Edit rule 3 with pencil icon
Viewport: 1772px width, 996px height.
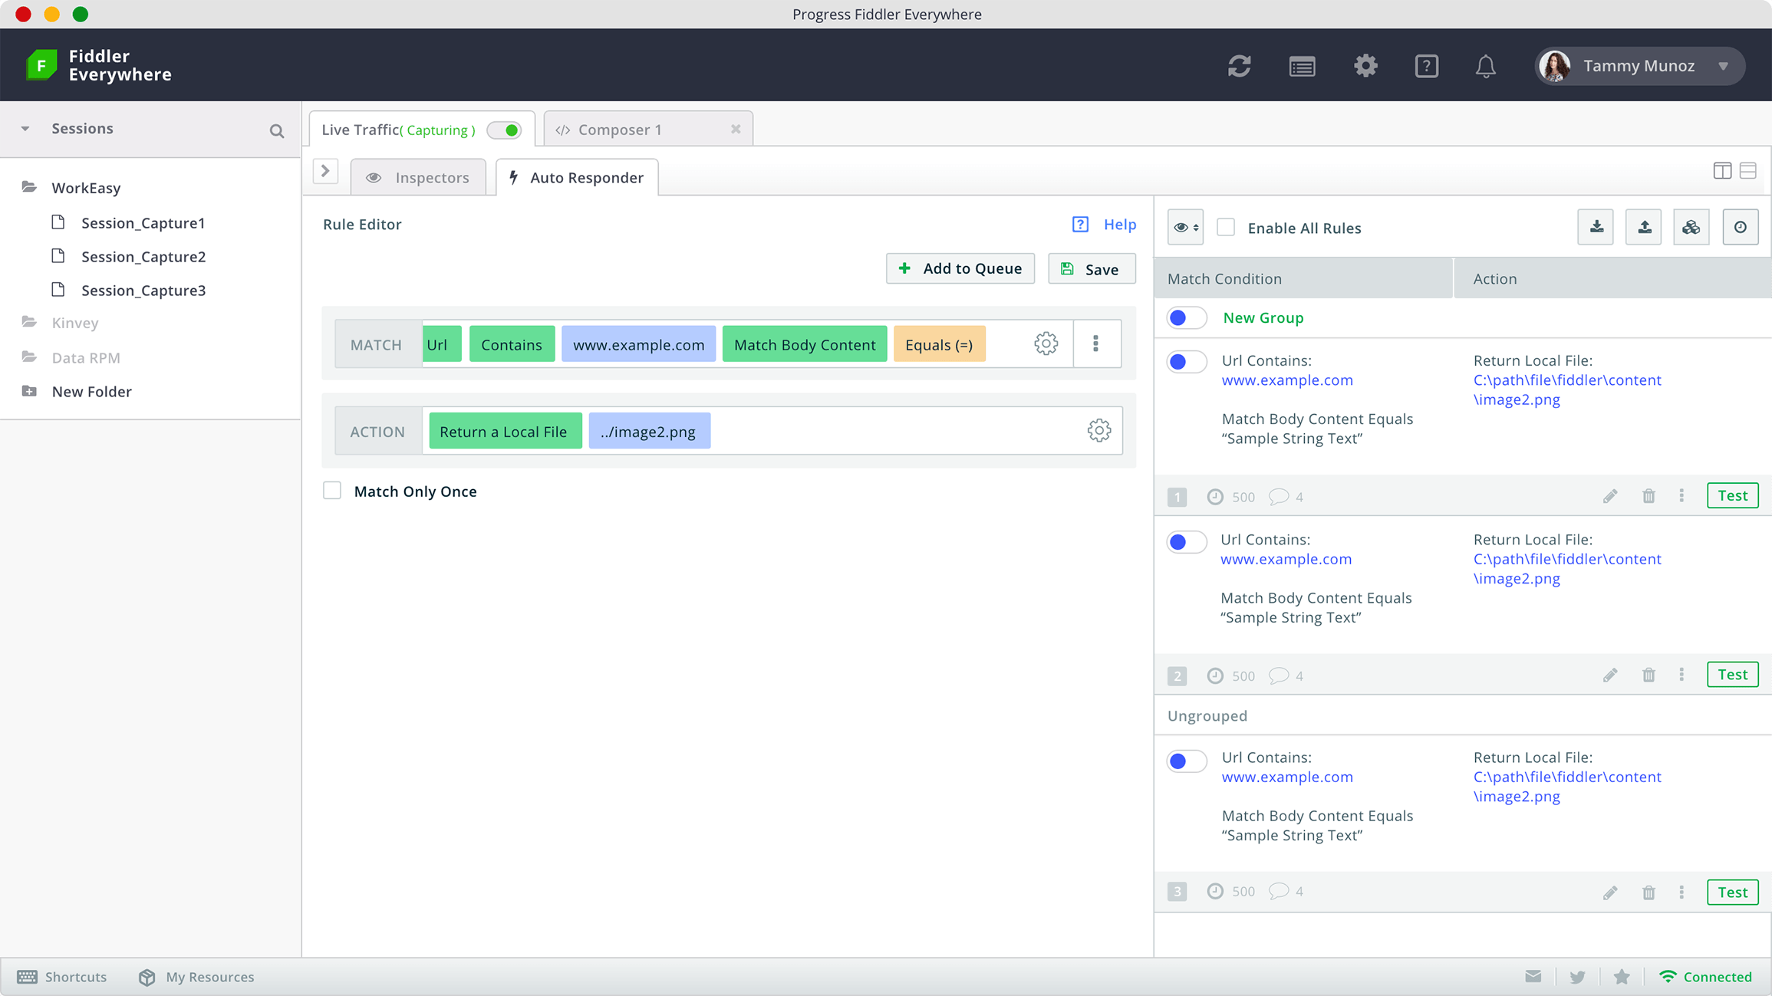tap(1610, 892)
